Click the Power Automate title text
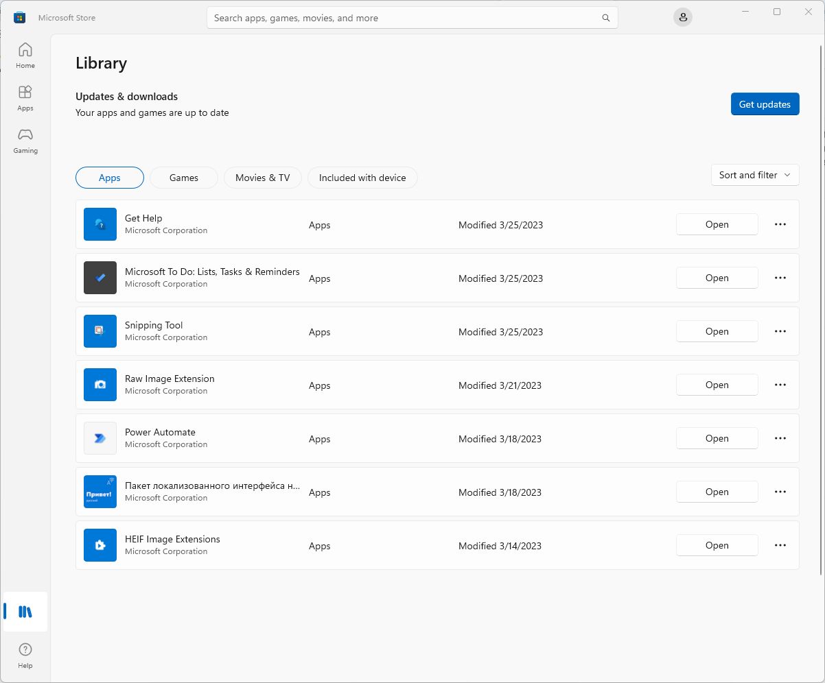 click(160, 432)
